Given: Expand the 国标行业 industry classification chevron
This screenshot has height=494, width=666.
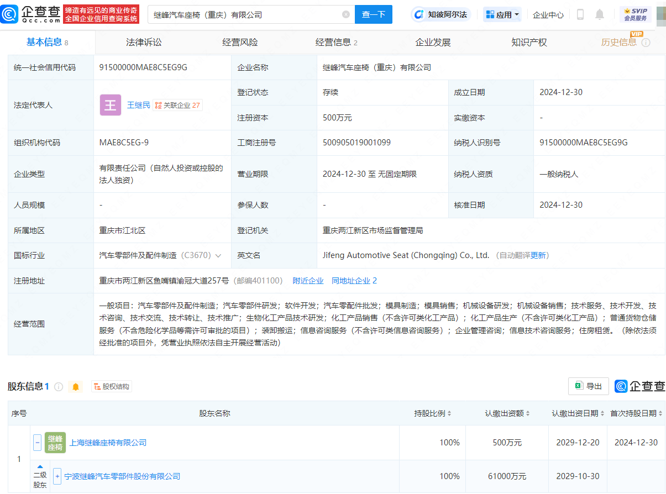Looking at the screenshot, I should pyautogui.click(x=218, y=256).
